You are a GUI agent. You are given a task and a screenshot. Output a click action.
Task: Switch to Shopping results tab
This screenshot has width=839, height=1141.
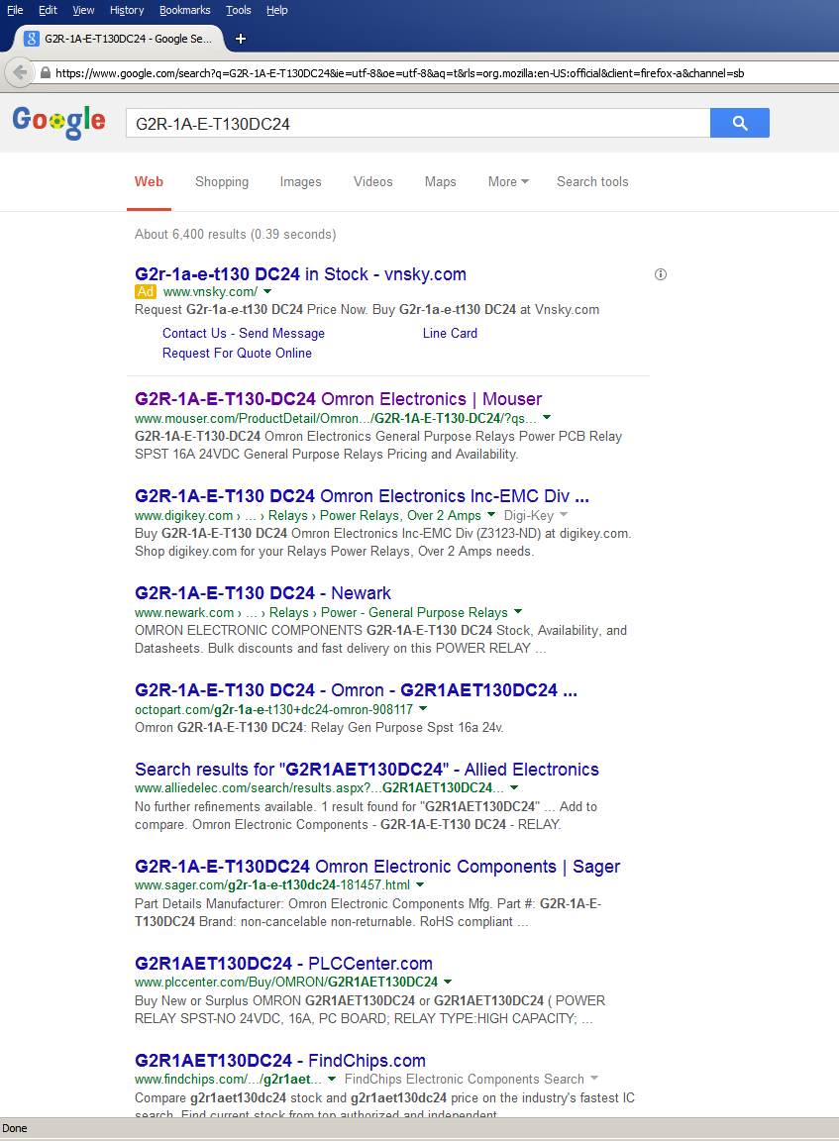[221, 182]
